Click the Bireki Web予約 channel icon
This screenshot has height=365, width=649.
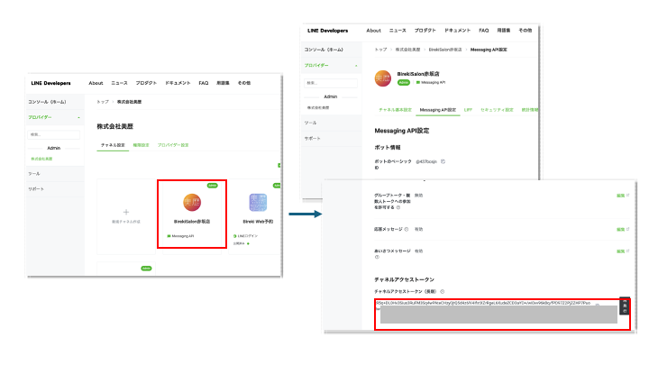(257, 204)
